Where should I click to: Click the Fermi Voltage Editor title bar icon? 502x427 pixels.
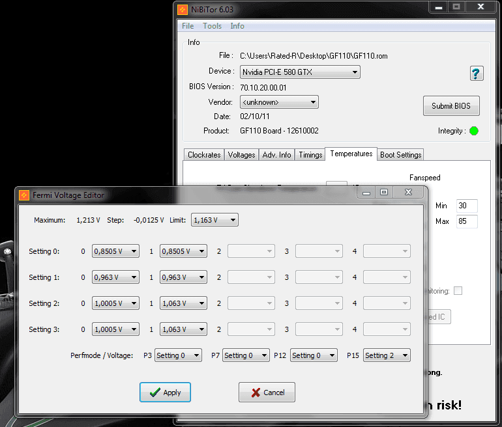24,195
